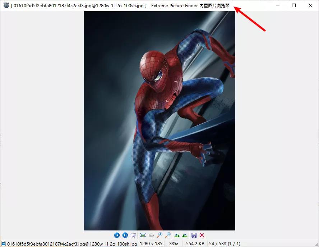Image resolution: width=319 pixels, height=247 pixels.
Task: Save the picture with the floppy icon
Action: point(194,235)
